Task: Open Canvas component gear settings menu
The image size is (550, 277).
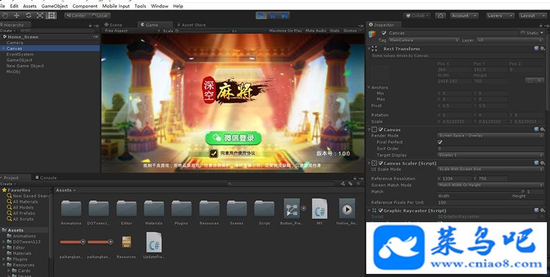Action: (543, 129)
